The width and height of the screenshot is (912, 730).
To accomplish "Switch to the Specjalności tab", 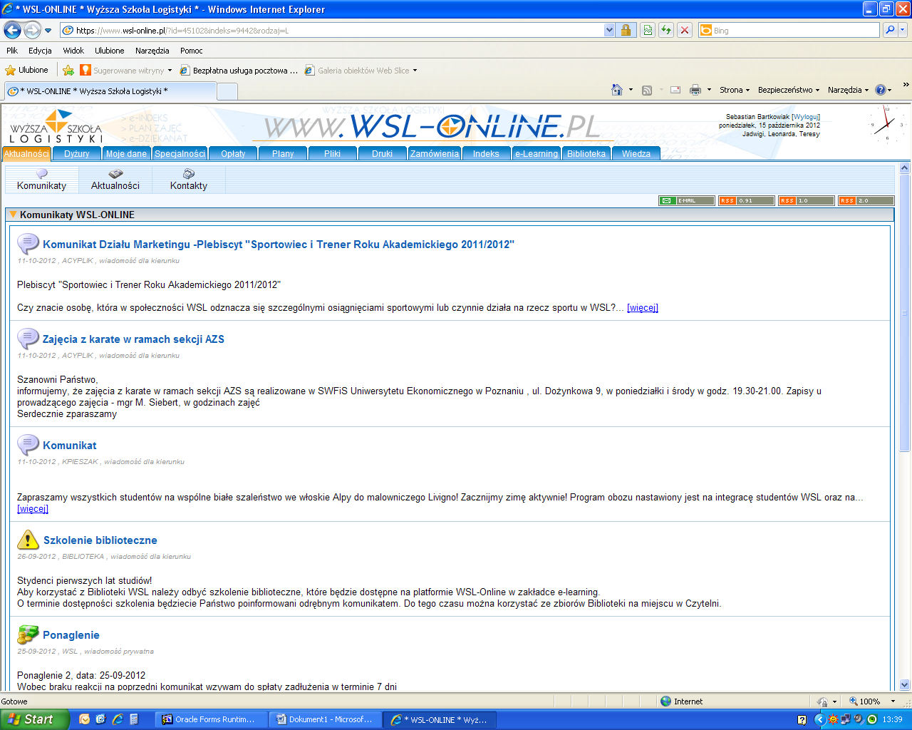I will point(180,153).
